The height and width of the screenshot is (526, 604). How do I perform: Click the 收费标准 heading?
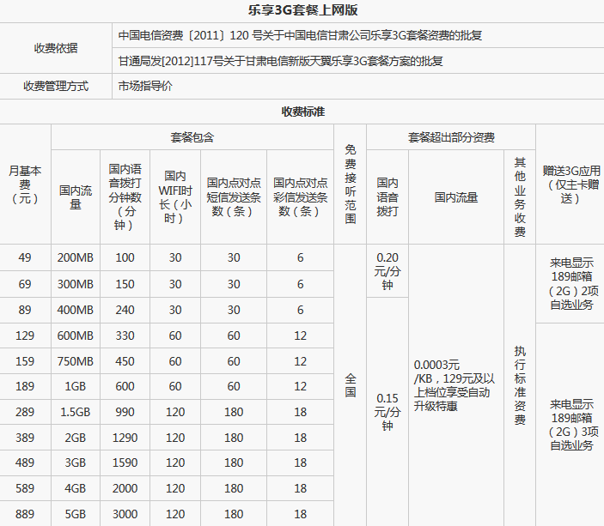302,112
